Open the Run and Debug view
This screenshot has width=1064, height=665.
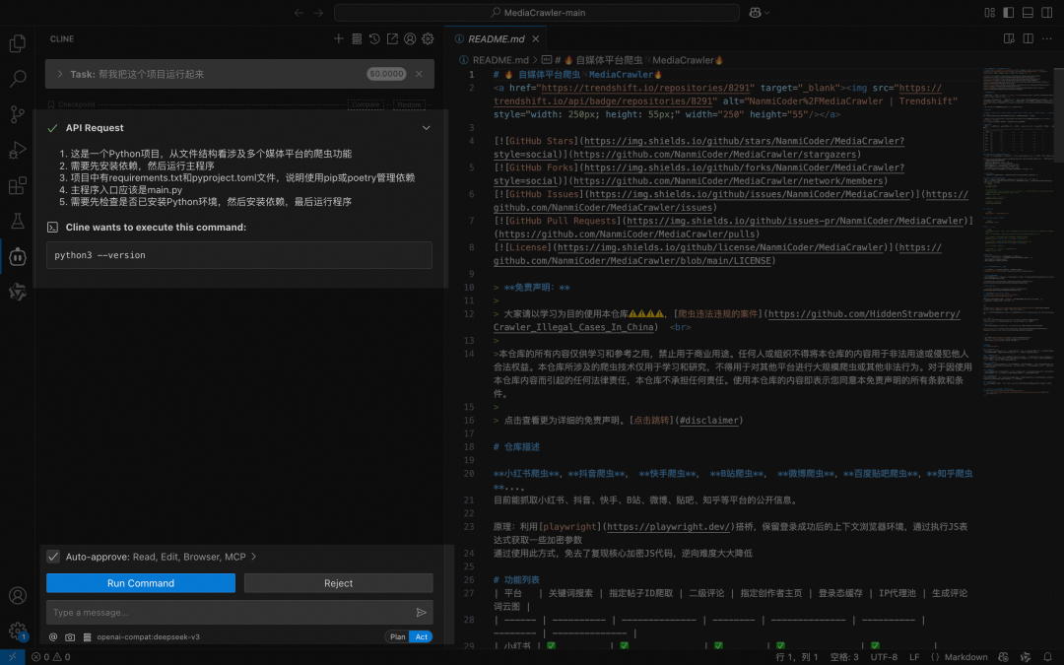(x=18, y=150)
